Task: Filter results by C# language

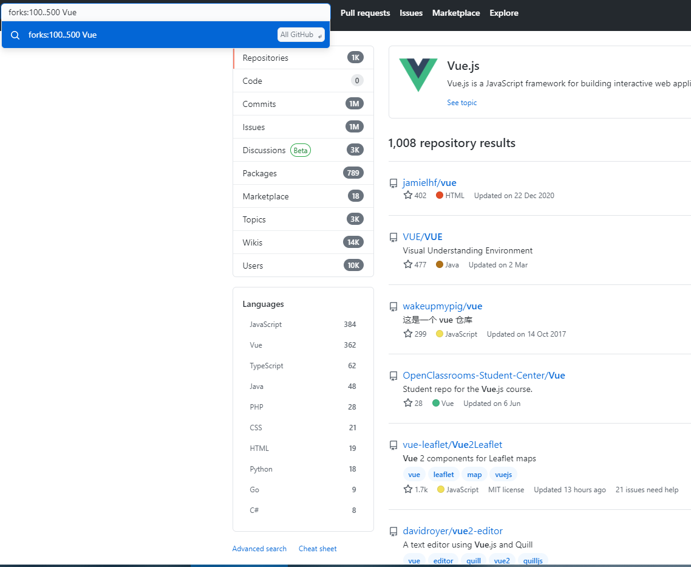Action: (303, 510)
